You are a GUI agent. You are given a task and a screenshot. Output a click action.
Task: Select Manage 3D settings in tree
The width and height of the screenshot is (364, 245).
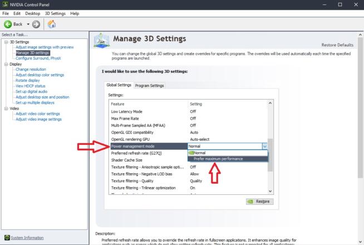pyautogui.click(x=33, y=53)
